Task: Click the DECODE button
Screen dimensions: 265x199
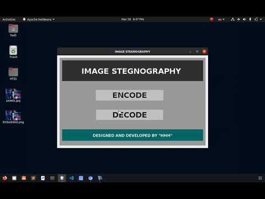Action: [x=130, y=115]
